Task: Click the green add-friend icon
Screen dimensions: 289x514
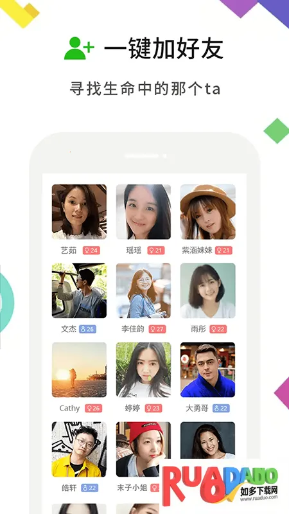Action: 79,48
